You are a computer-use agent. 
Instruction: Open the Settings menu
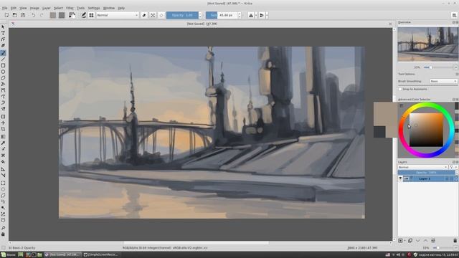pyautogui.click(x=94, y=8)
